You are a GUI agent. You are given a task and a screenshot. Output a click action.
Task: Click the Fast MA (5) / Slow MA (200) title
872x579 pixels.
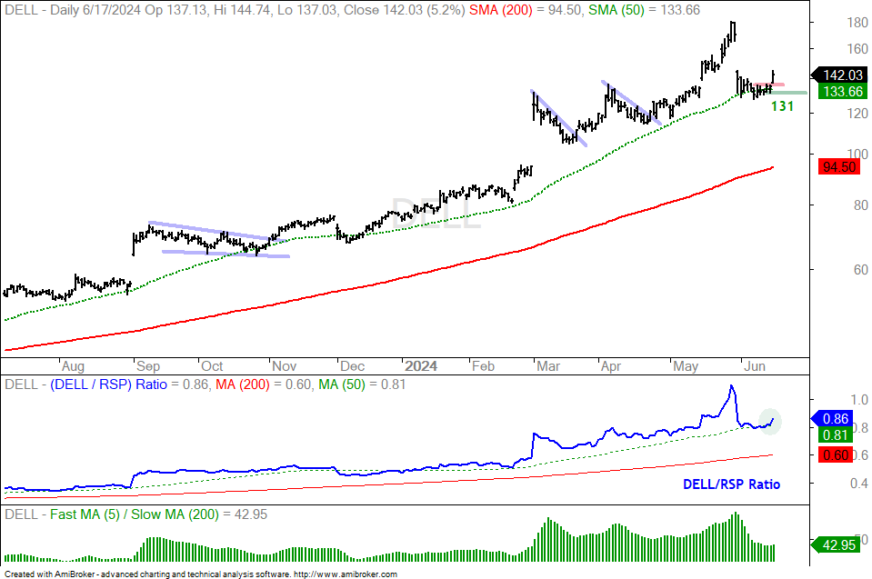134,514
